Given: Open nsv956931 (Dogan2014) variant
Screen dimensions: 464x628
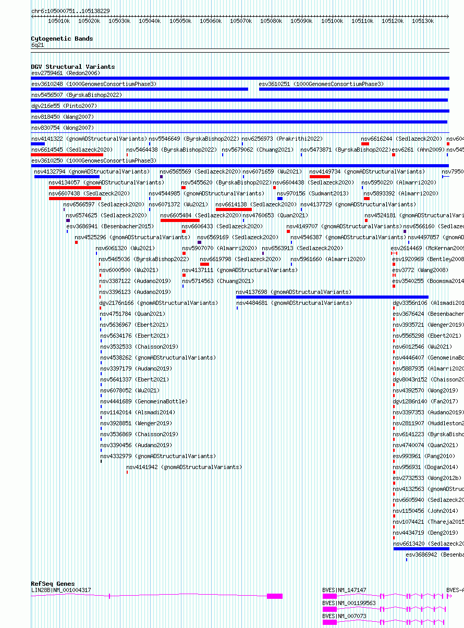Looking at the screenshot, I should point(425,467).
